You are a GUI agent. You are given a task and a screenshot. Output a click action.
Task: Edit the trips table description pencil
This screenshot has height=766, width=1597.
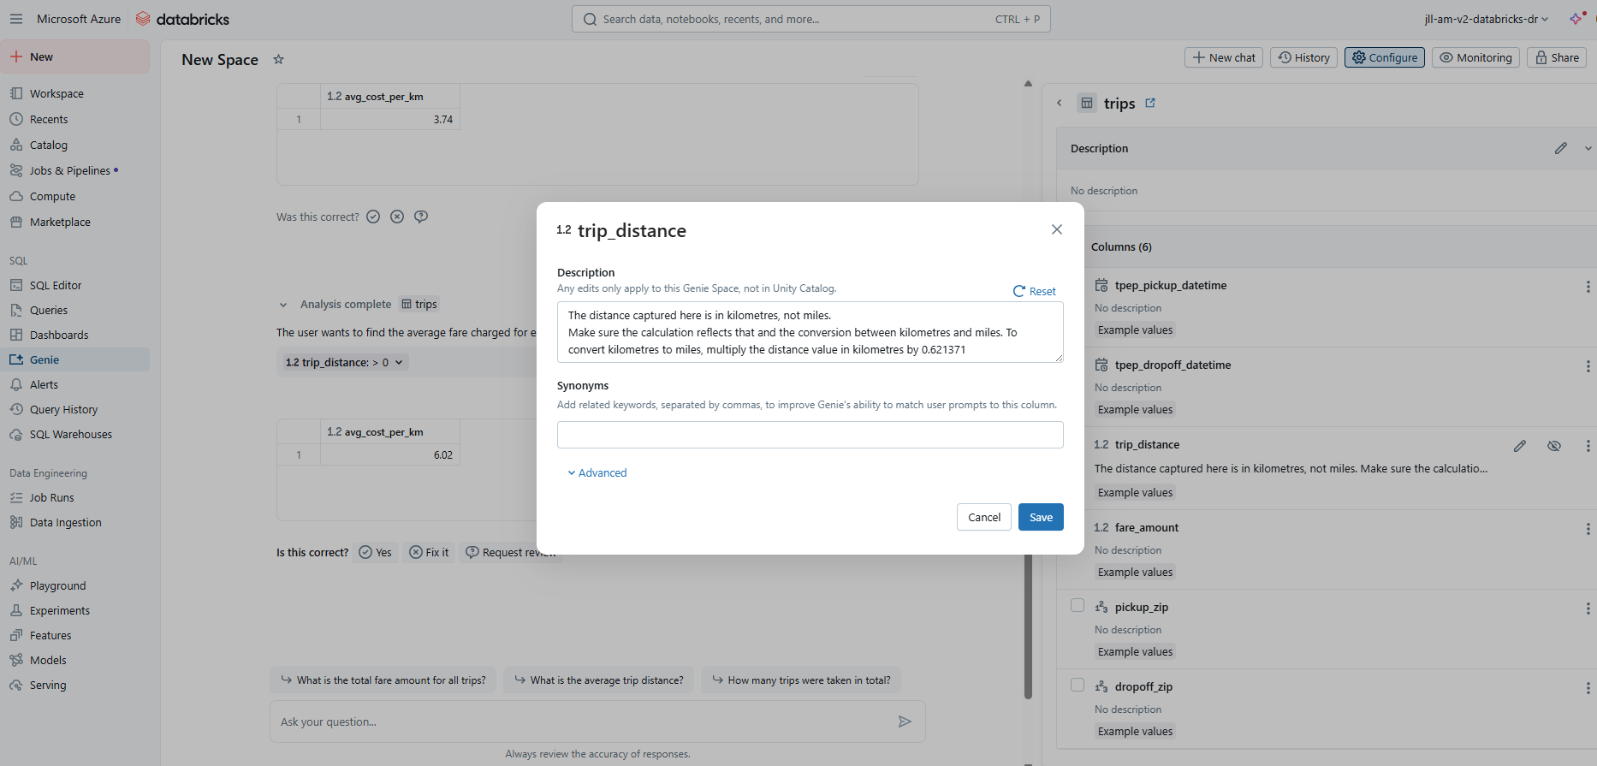(x=1560, y=148)
